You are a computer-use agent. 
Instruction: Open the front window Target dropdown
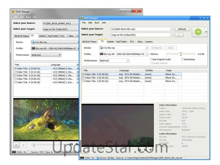pyautogui.click(x=142, y=35)
